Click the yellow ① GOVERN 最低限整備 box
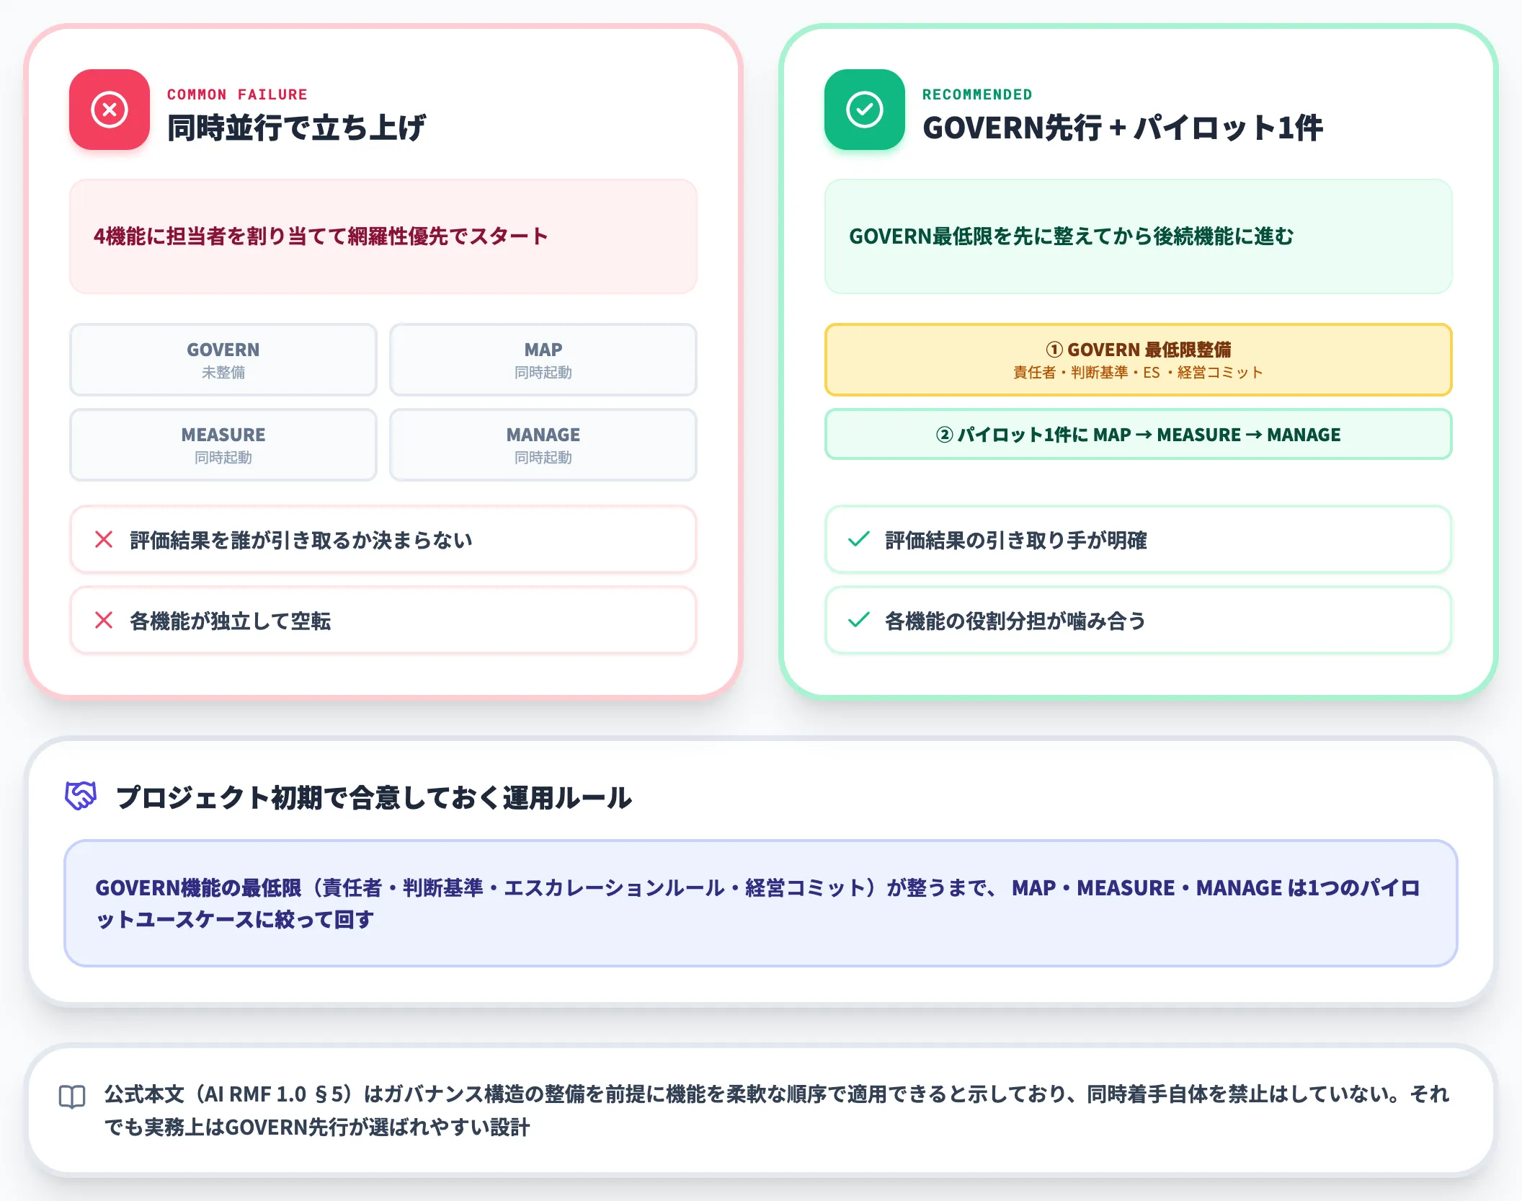The height and width of the screenshot is (1201, 1522). click(1139, 360)
